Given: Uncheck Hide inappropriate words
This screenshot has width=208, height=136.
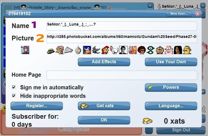Looking at the screenshot, I should [14, 96].
